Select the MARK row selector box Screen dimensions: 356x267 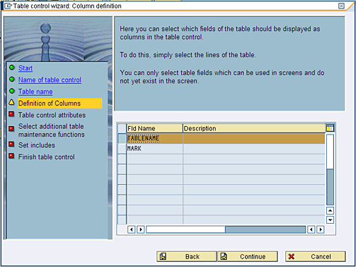click(x=122, y=149)
